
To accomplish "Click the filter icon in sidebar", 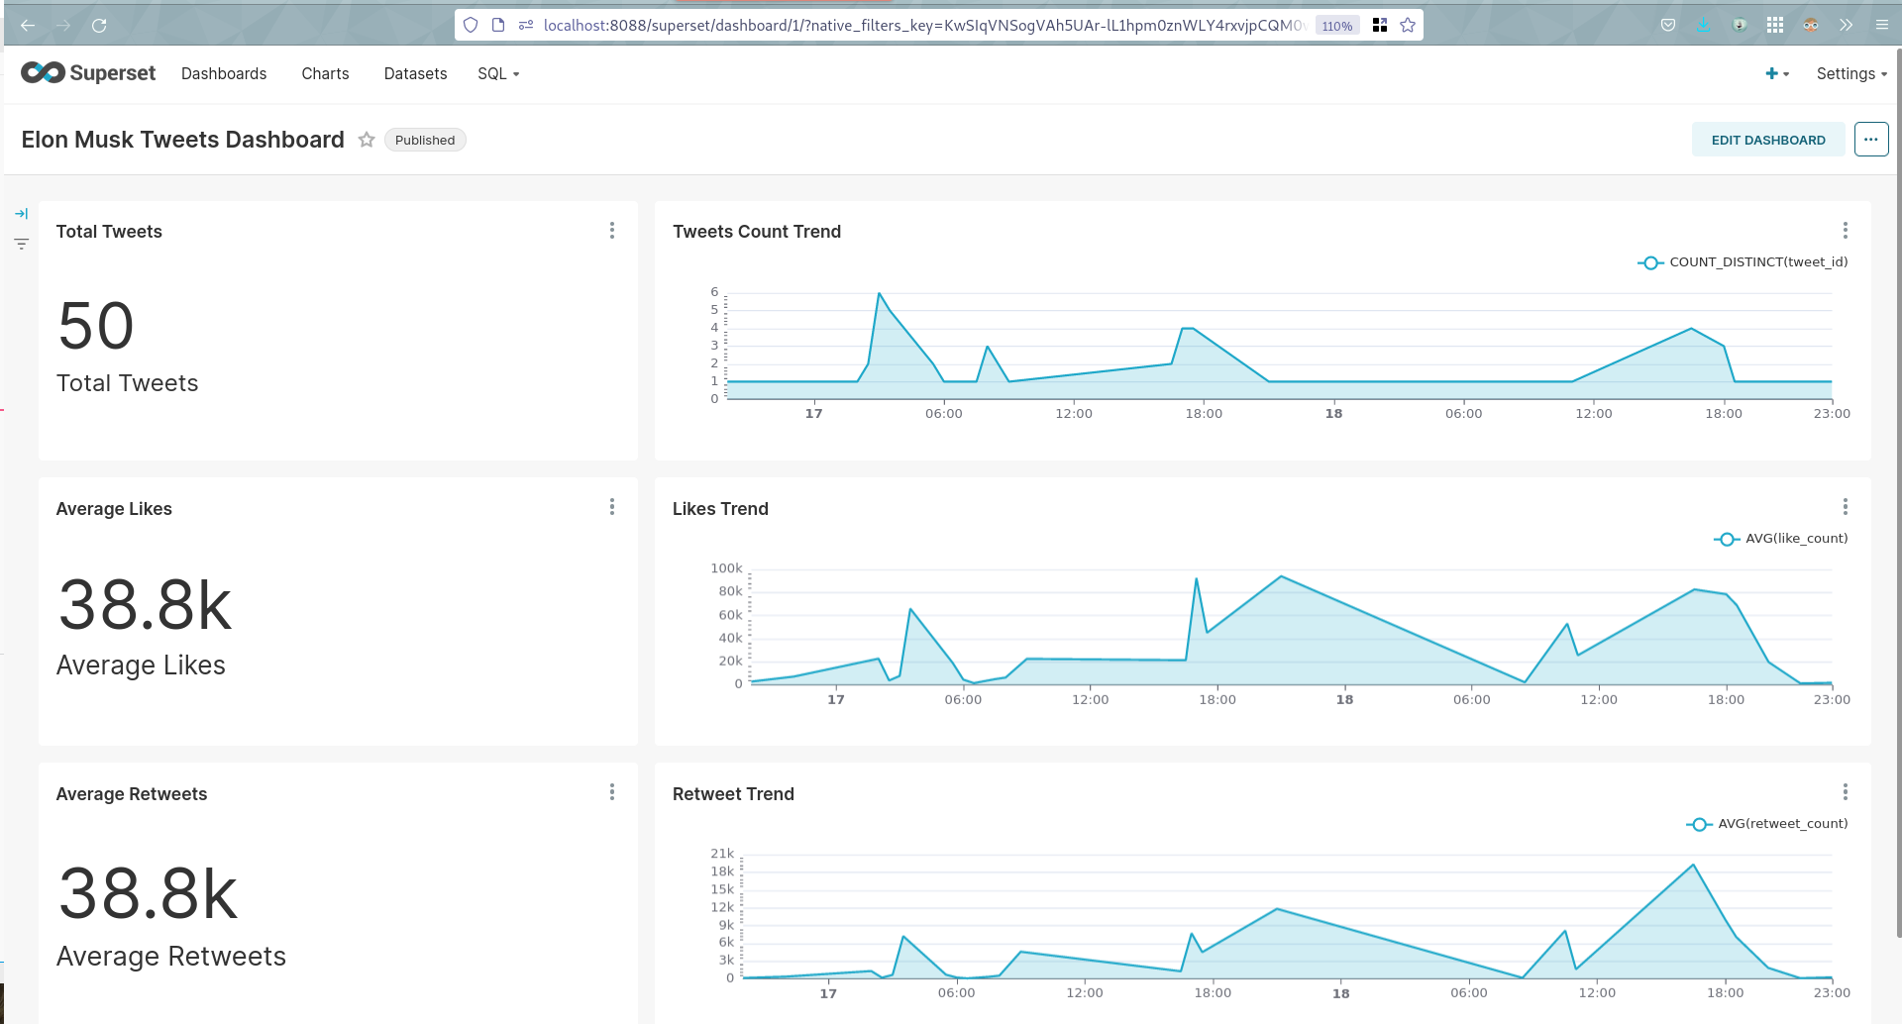I will coord(22,244).
